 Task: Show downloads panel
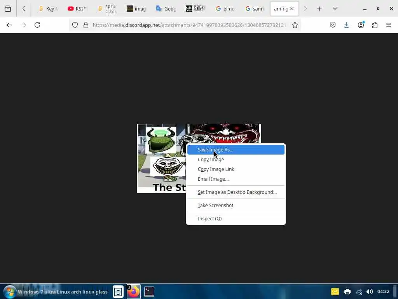point(346,25)
